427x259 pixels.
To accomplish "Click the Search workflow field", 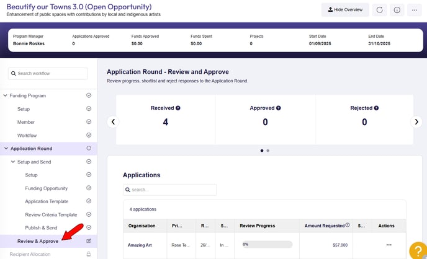I will pos(48,73).
